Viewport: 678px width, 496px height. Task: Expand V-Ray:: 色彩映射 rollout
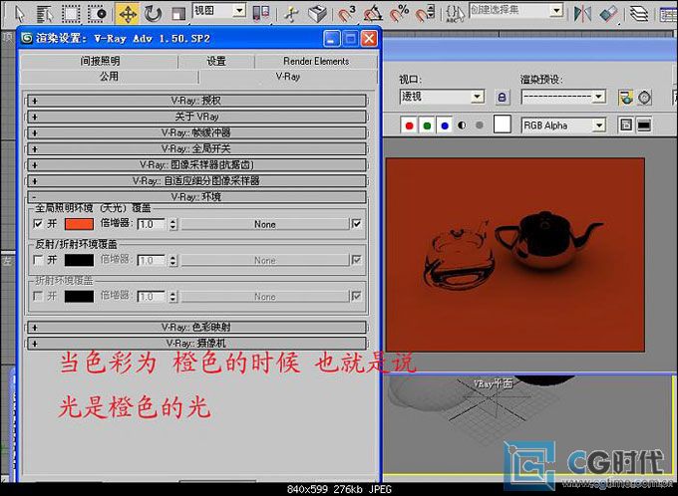tap(196, 327)
